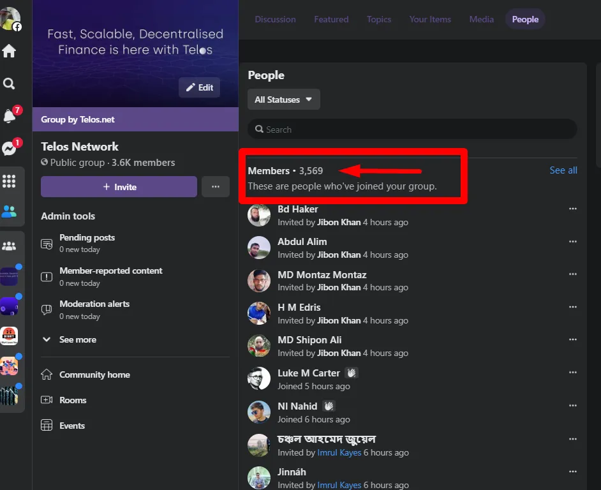Open the three-dot menu beside Invite

pos(216,187)
